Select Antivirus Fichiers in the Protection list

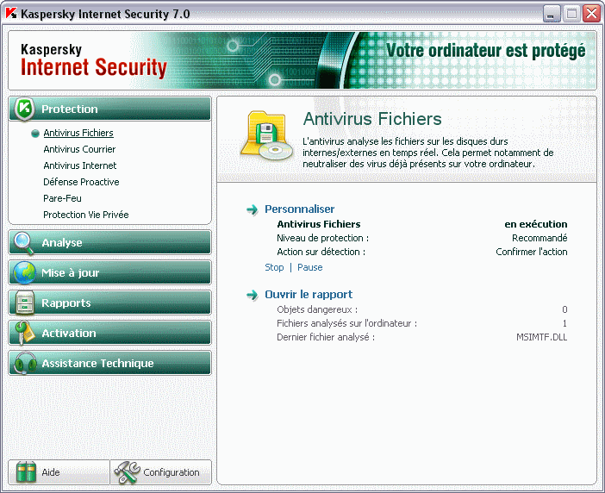click(x=78, y=133)
